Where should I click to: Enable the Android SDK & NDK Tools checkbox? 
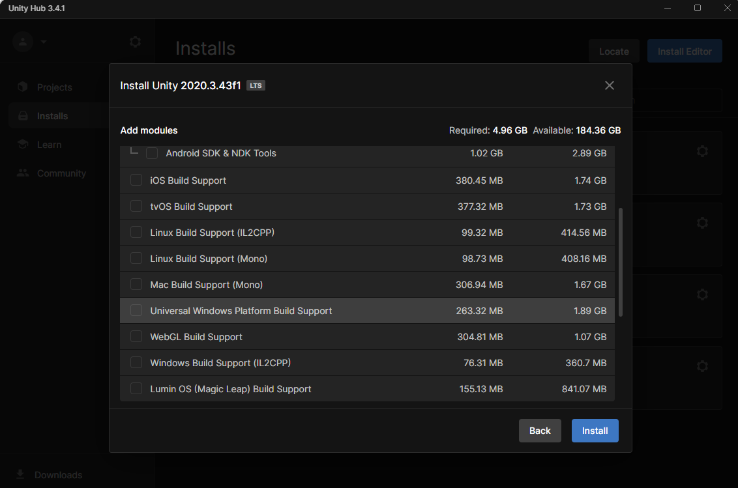click(x=152, y=153)
